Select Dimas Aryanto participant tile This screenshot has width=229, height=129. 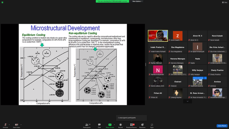coord(217,59)
